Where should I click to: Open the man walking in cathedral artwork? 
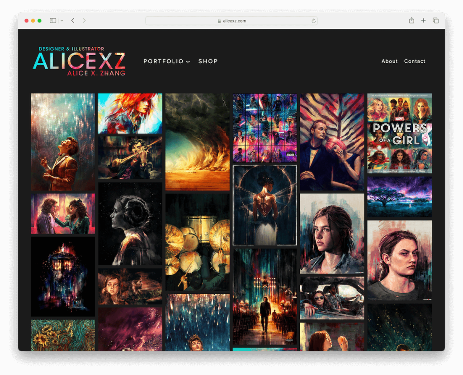coord(265,296)
